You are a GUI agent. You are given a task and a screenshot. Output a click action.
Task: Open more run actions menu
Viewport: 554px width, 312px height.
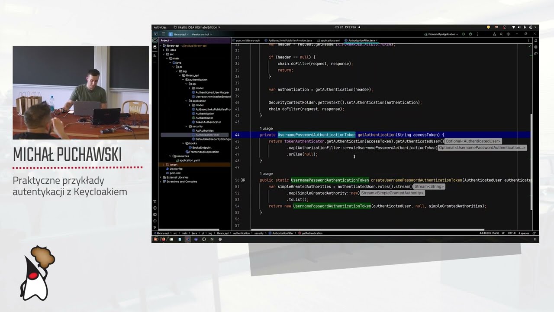click(x=477, y=34)
